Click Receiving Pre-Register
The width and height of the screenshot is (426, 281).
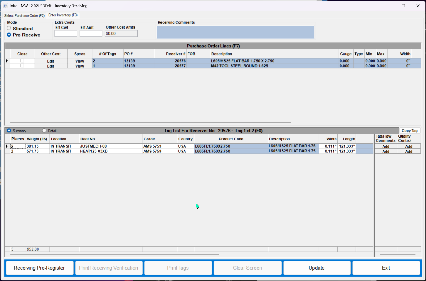click(39, 268)
